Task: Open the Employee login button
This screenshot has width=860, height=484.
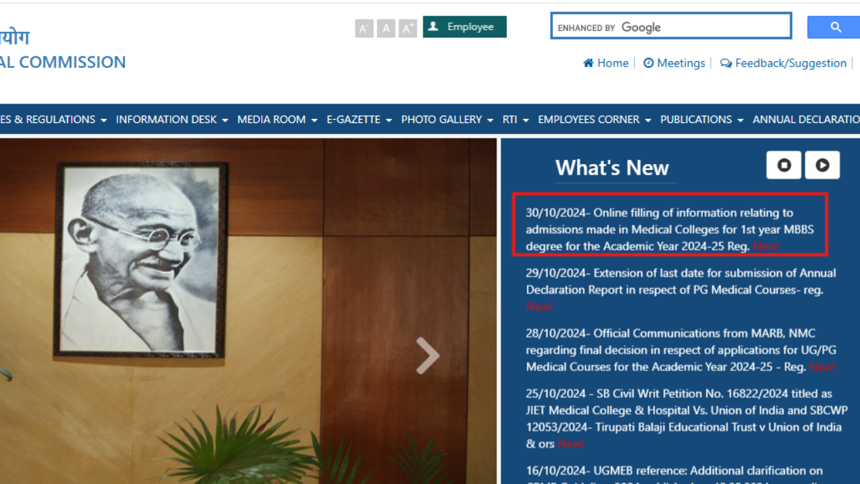Action: click(464, 27)
